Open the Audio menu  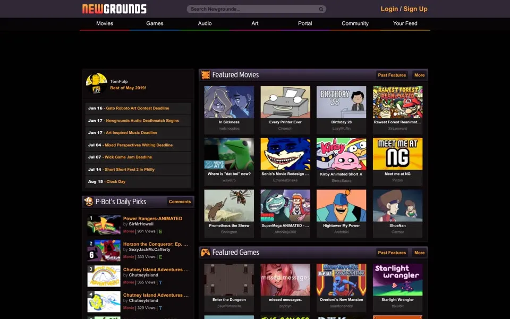click(x=205, y=23)
